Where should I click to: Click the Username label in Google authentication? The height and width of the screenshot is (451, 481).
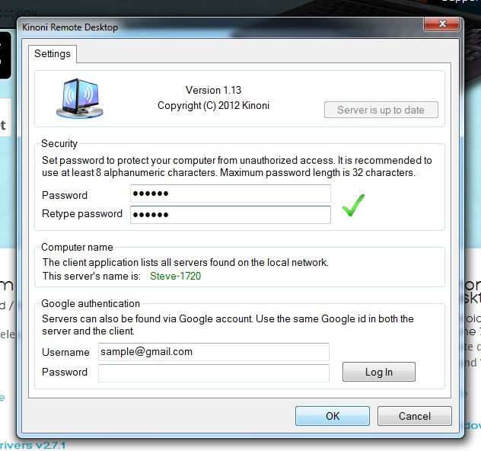[x=65, y=352]
